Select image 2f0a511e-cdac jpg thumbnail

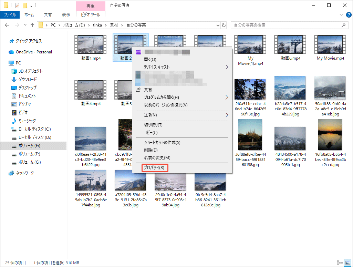pyautogui.click(x=250, y=89)
